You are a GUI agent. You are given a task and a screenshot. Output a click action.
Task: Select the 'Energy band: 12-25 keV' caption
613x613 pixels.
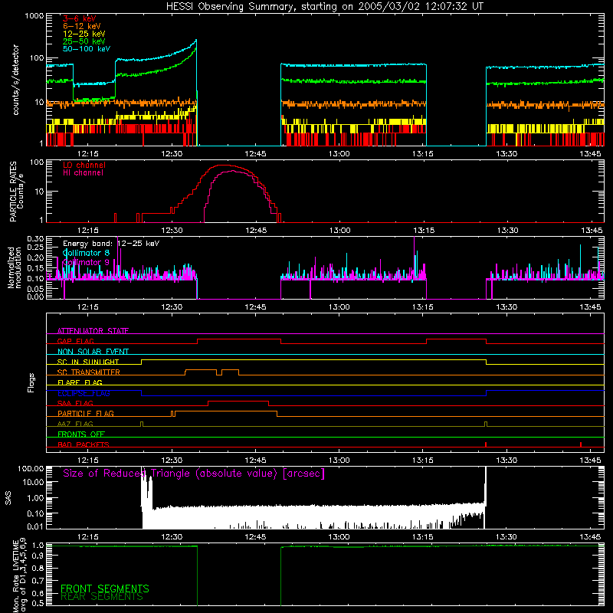click(x=111, y=244)
